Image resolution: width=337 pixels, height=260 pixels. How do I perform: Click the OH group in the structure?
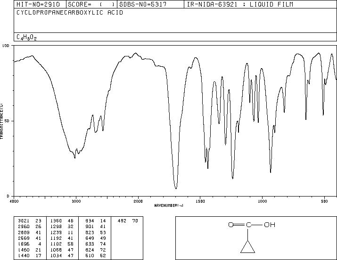click(270, 225)
